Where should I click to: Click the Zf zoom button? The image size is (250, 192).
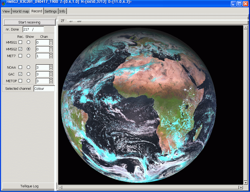tap(62, 21)
